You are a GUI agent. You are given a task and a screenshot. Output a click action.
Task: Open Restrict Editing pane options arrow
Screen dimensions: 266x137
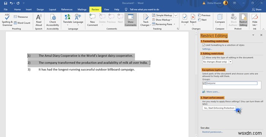253,35
